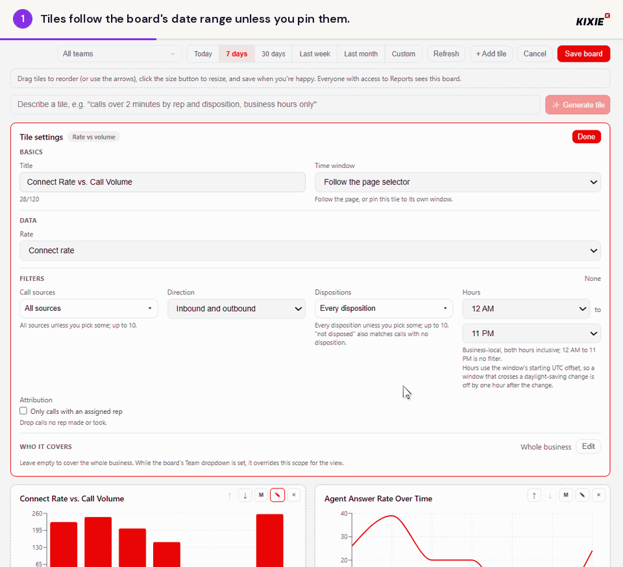Image resolution: width=623 pixels, height=567 pixels.
Task: Select the Last week date range
Action: click(x=315, y=54)
